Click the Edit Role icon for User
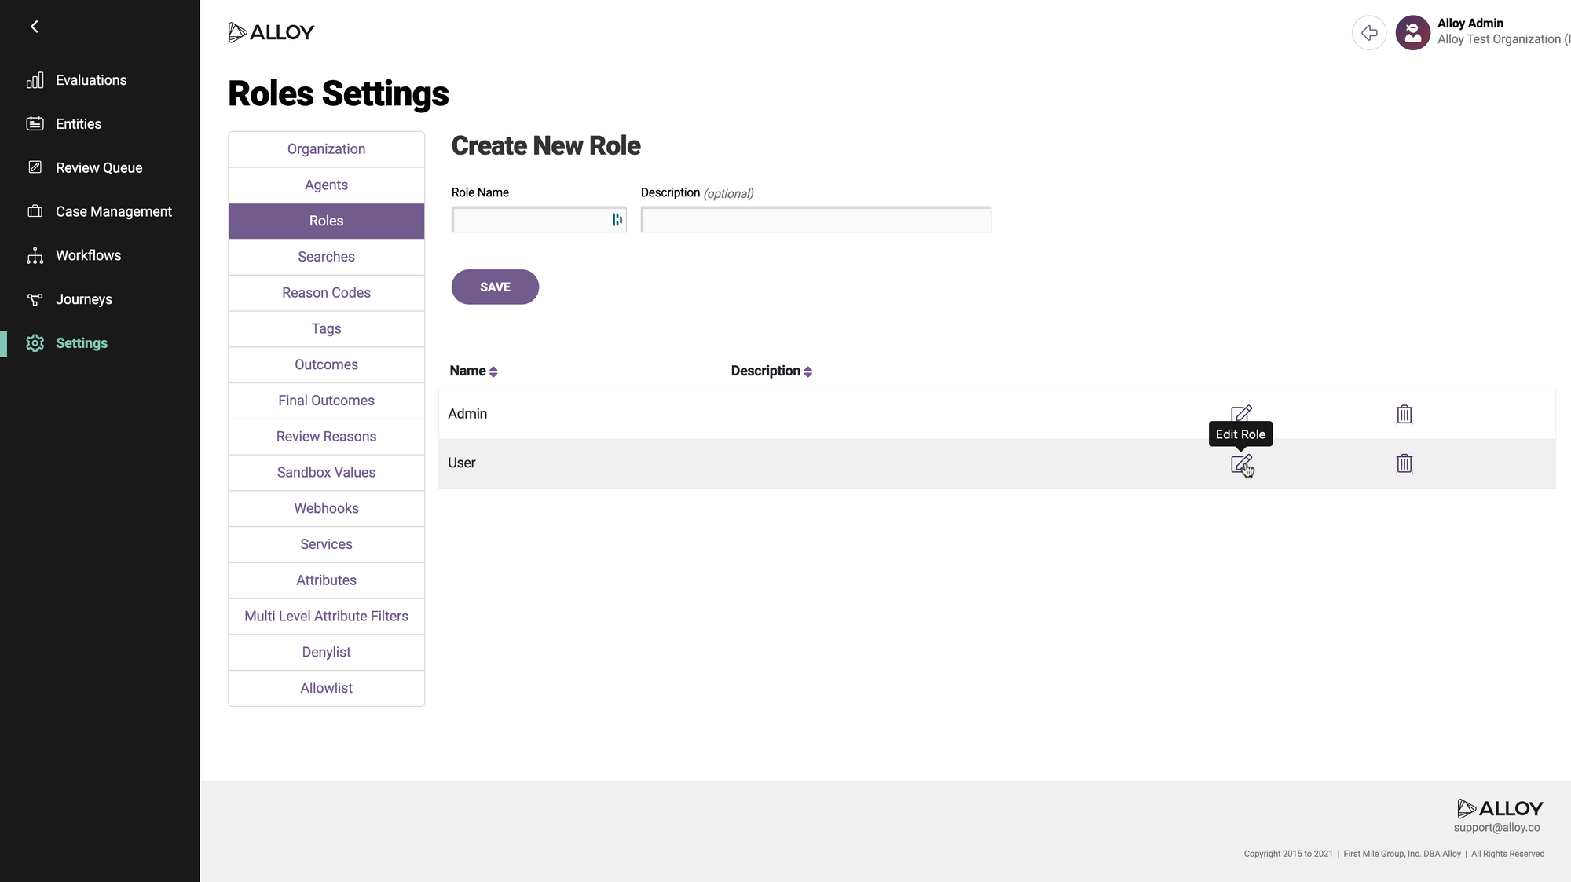Image resolution: width=1571 pixels, height=882 pixels. (1240, 463)
